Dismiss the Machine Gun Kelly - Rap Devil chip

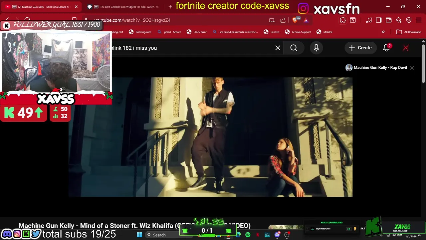412,68
